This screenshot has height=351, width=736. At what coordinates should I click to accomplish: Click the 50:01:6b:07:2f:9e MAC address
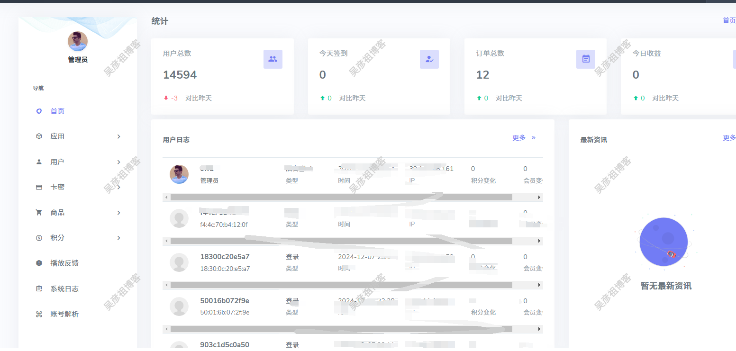[225, 313]
